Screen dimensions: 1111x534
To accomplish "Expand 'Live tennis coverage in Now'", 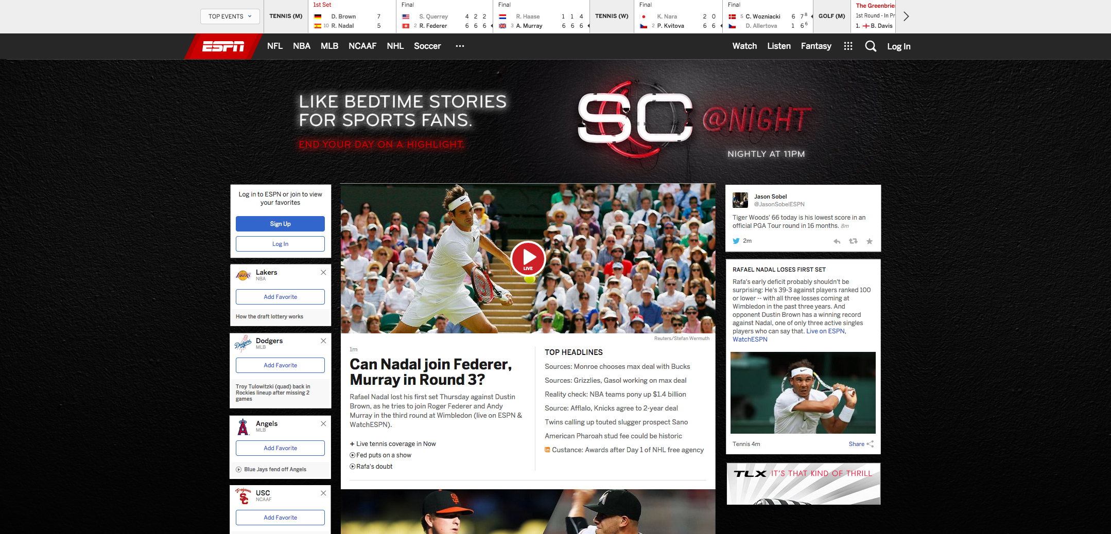I will pos(393,444).
